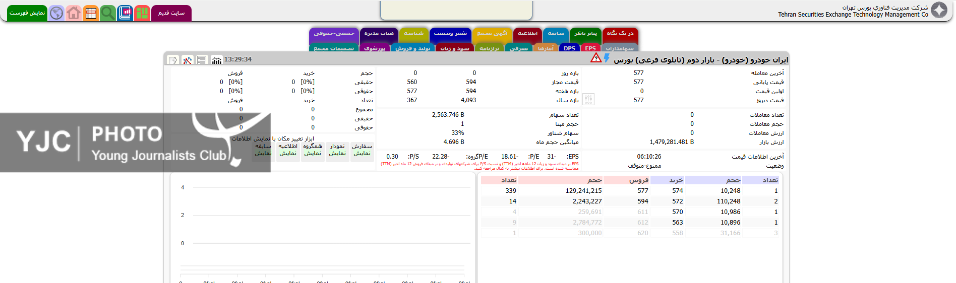Click buy price 563 in order book
The image size is (956, 283).
[x=678, y=223]
